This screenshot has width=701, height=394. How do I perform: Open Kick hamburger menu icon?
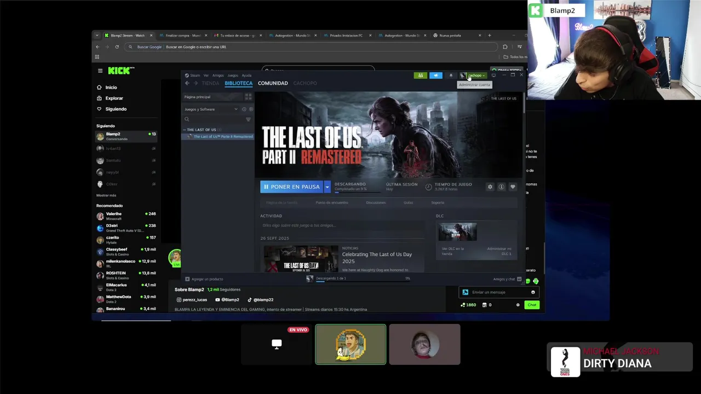pyautogui.click(x=100, y=71)
